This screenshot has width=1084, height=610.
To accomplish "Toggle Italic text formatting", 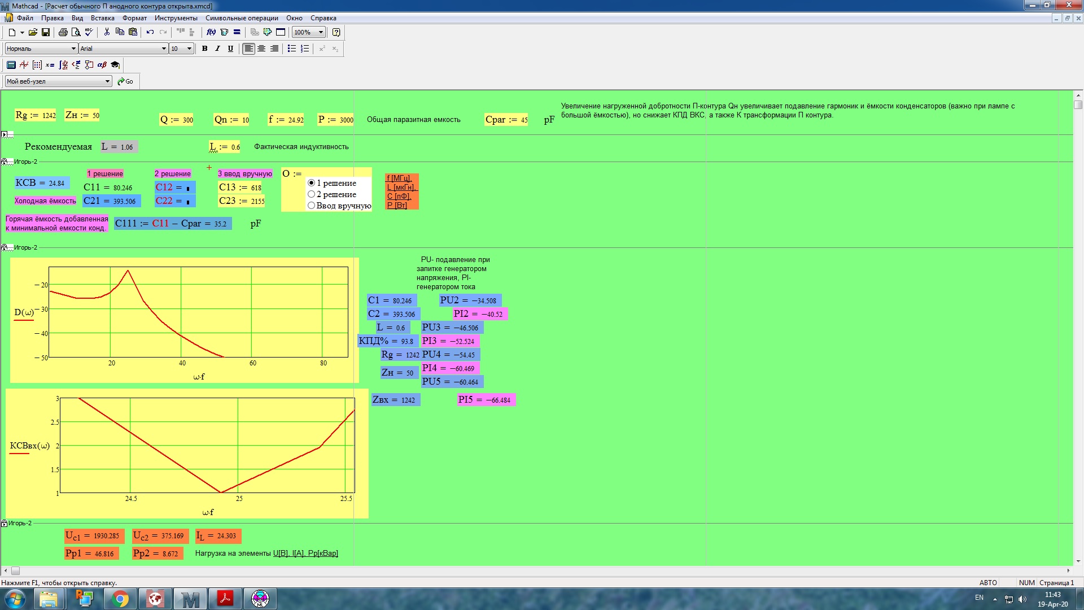I will (x=218, y=49).
